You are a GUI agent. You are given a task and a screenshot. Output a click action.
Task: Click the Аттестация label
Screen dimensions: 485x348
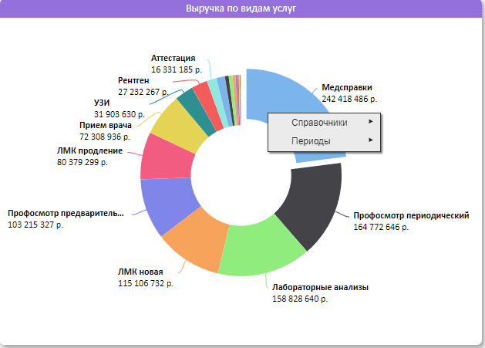173,58
